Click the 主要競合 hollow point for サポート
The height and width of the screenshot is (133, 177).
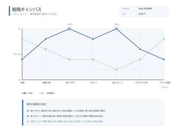pyautogui.click(x=93, y=59)
